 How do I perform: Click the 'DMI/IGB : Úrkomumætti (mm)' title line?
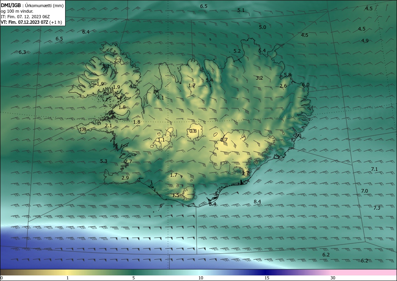[x=32, y=5]
